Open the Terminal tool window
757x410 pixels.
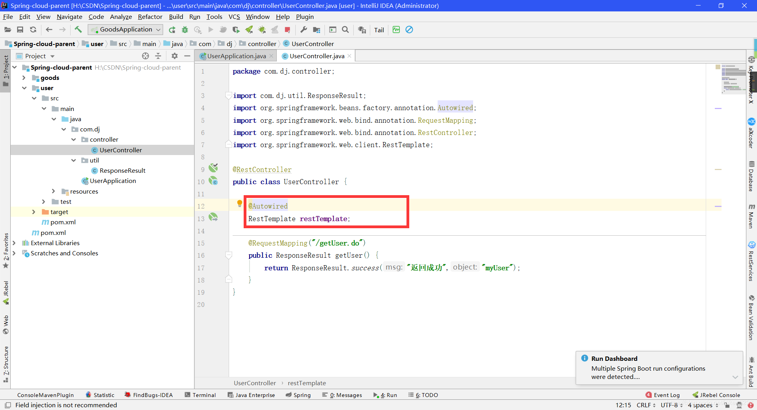[200, 395]
